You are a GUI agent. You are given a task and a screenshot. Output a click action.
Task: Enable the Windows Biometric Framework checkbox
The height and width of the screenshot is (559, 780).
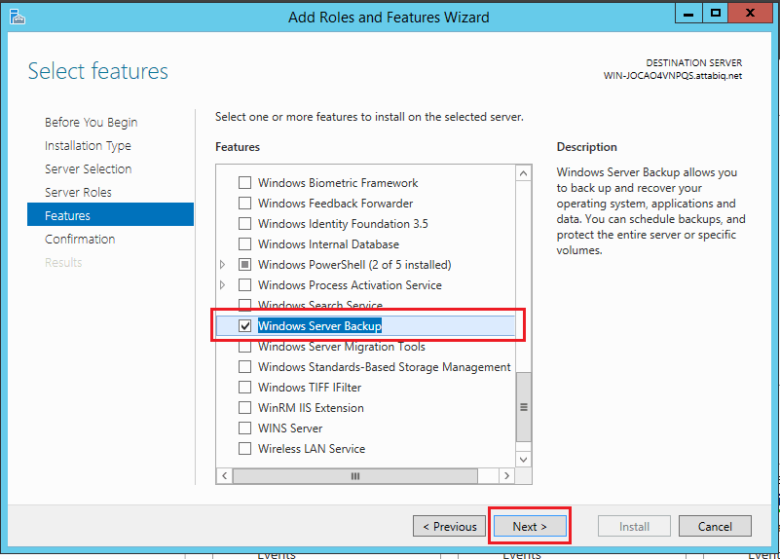[245, 183]
